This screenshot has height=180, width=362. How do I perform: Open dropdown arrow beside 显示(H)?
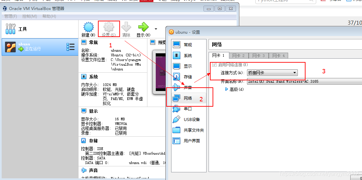point(156,29)
